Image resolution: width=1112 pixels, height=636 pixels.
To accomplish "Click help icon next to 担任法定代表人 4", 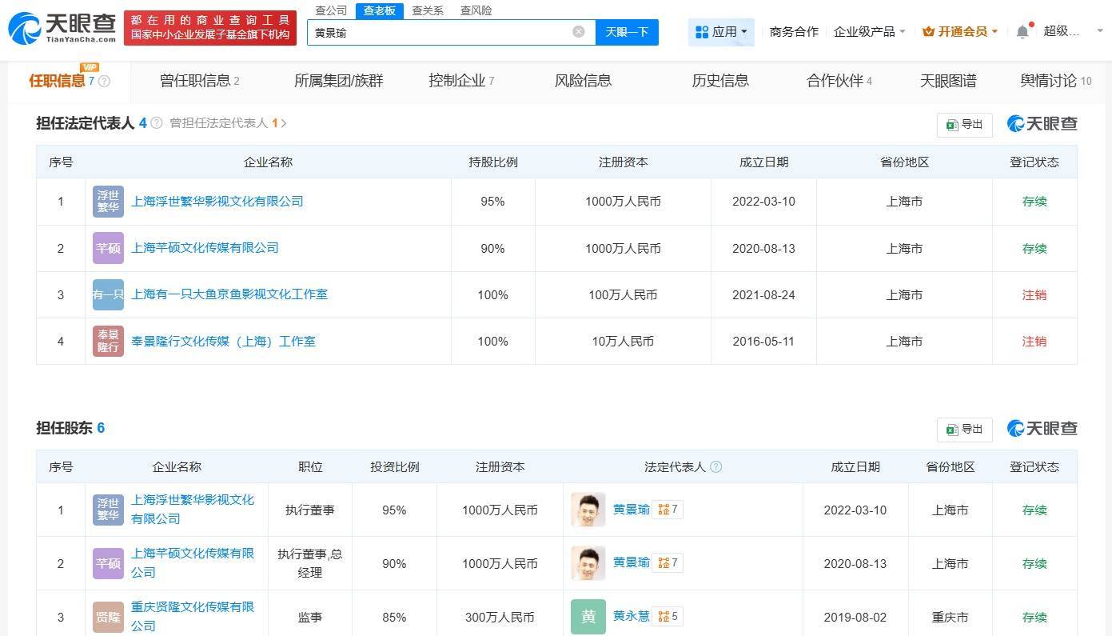I will point(157,123).
